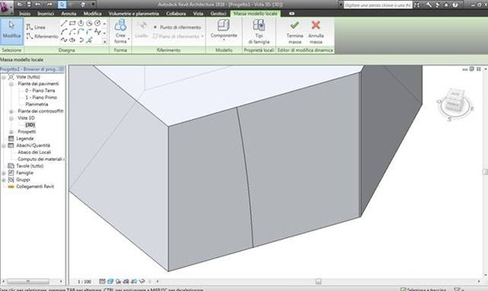This screenshot has width=488, height=291.
Task: Toggle the Linea draw mode
Action: [36, 27]
